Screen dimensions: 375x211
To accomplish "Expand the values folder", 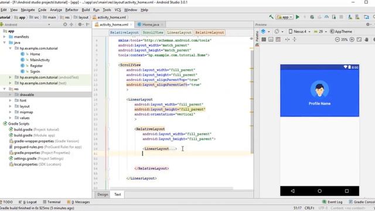I will [11, 118].
